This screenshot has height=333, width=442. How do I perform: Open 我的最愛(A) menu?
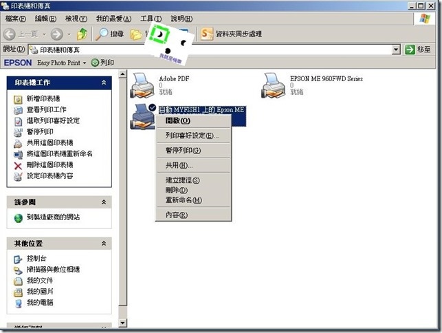(113, 19)
